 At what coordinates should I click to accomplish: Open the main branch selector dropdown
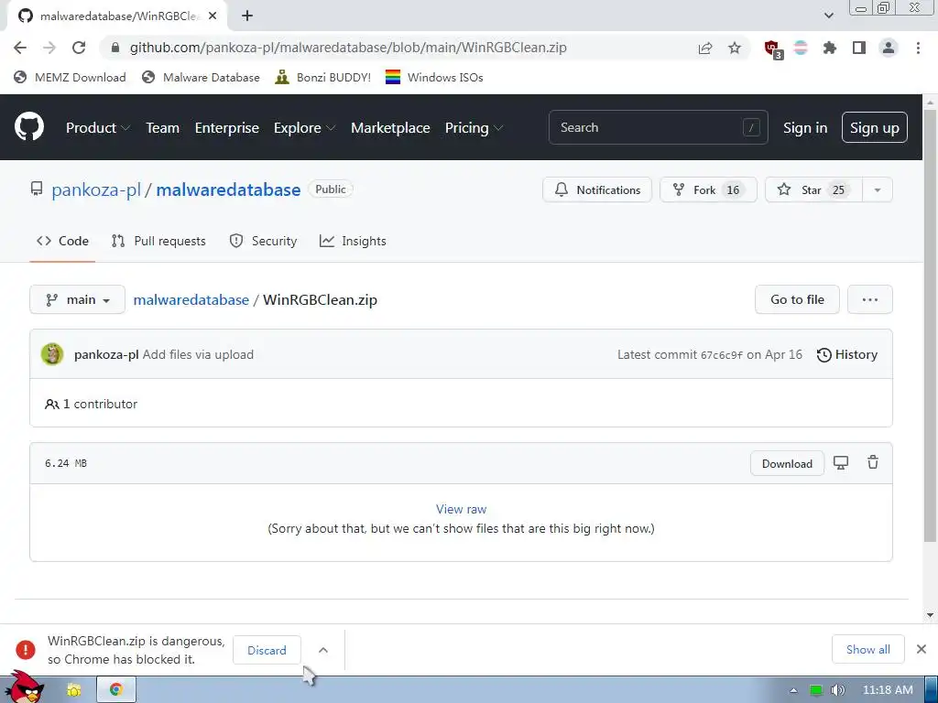click(77, 299)
